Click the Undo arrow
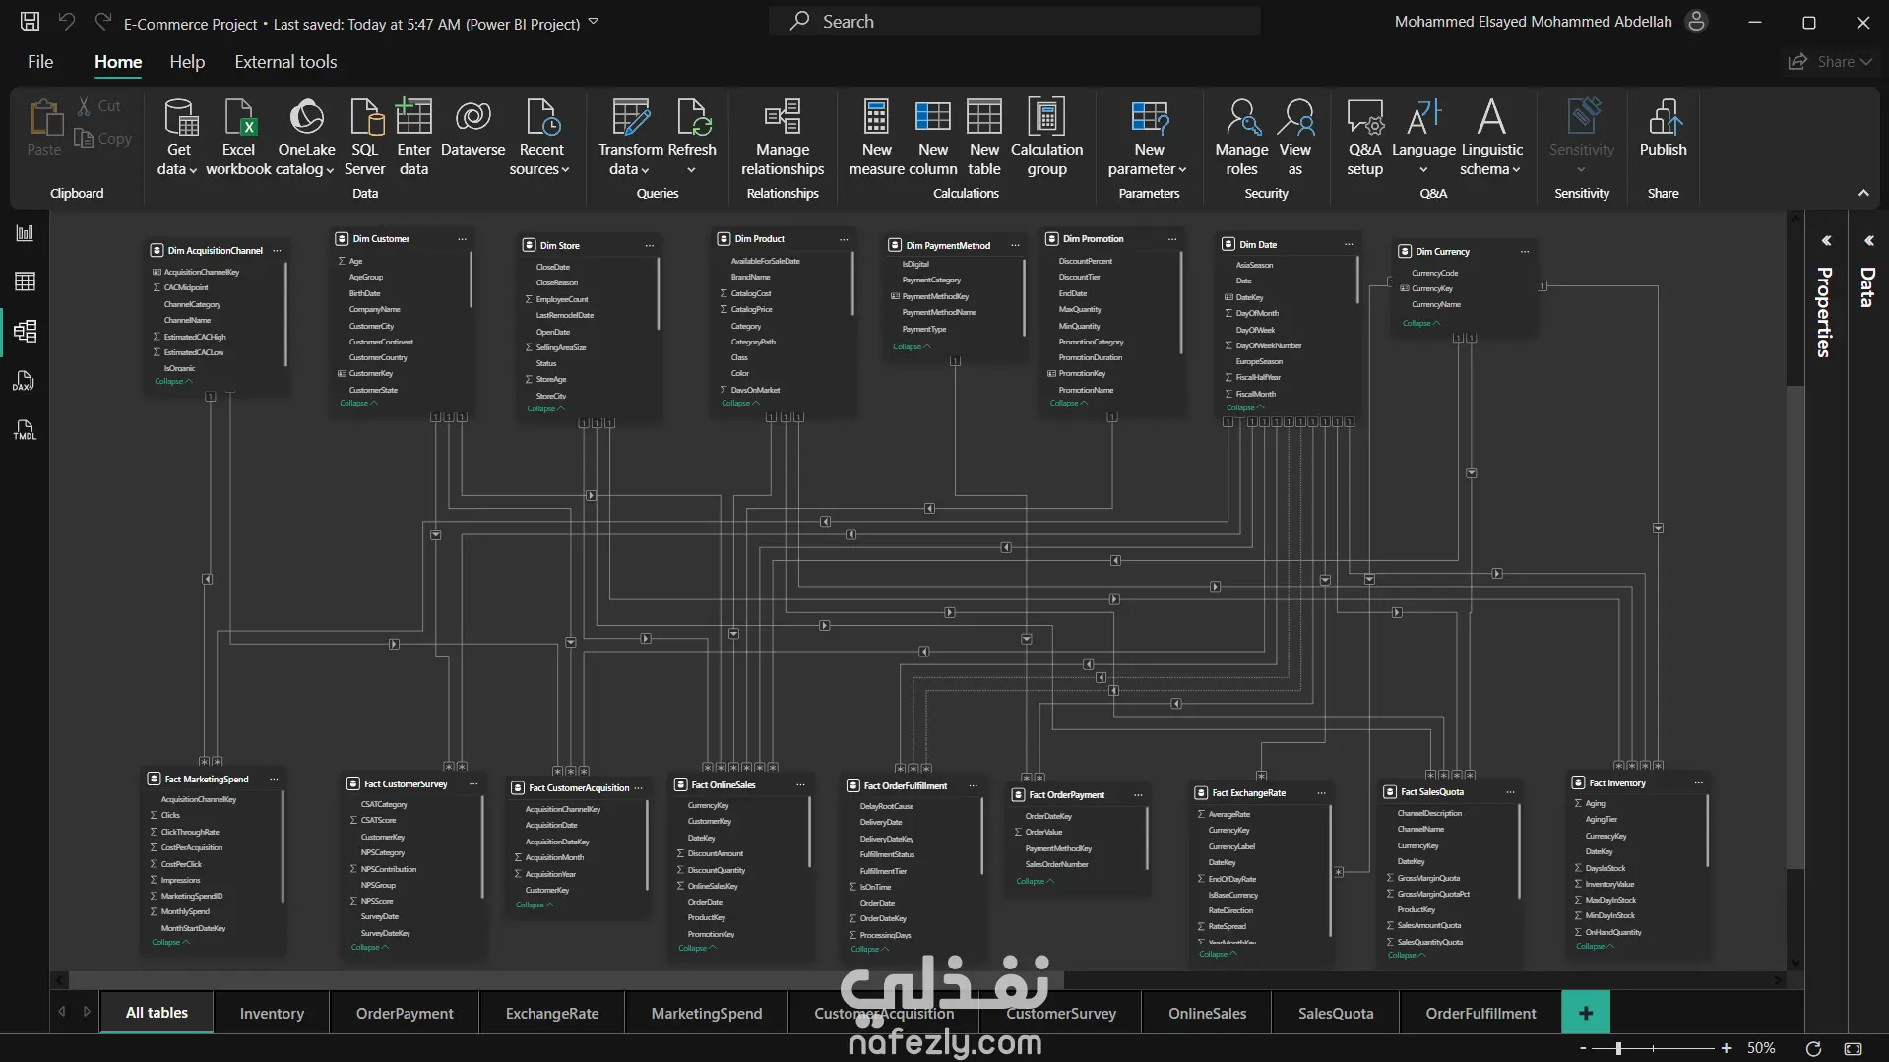The image size is (1889, 1062). pos(67,22)
